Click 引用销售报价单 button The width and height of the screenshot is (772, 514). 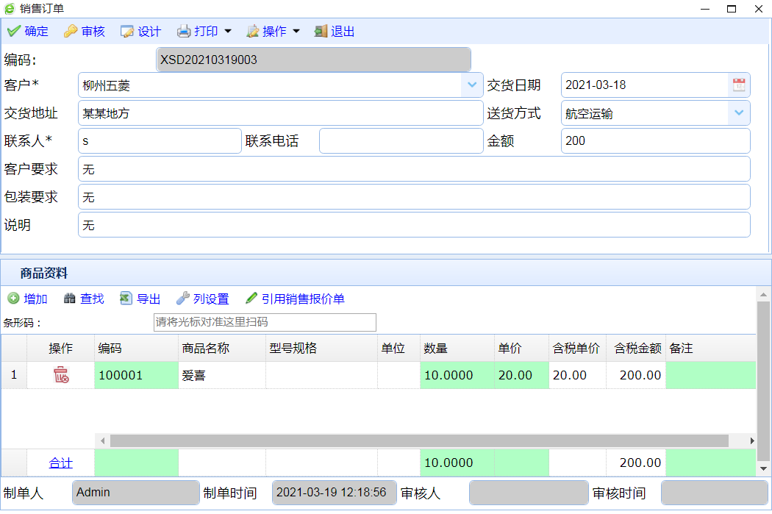click(x=295, y=299)
